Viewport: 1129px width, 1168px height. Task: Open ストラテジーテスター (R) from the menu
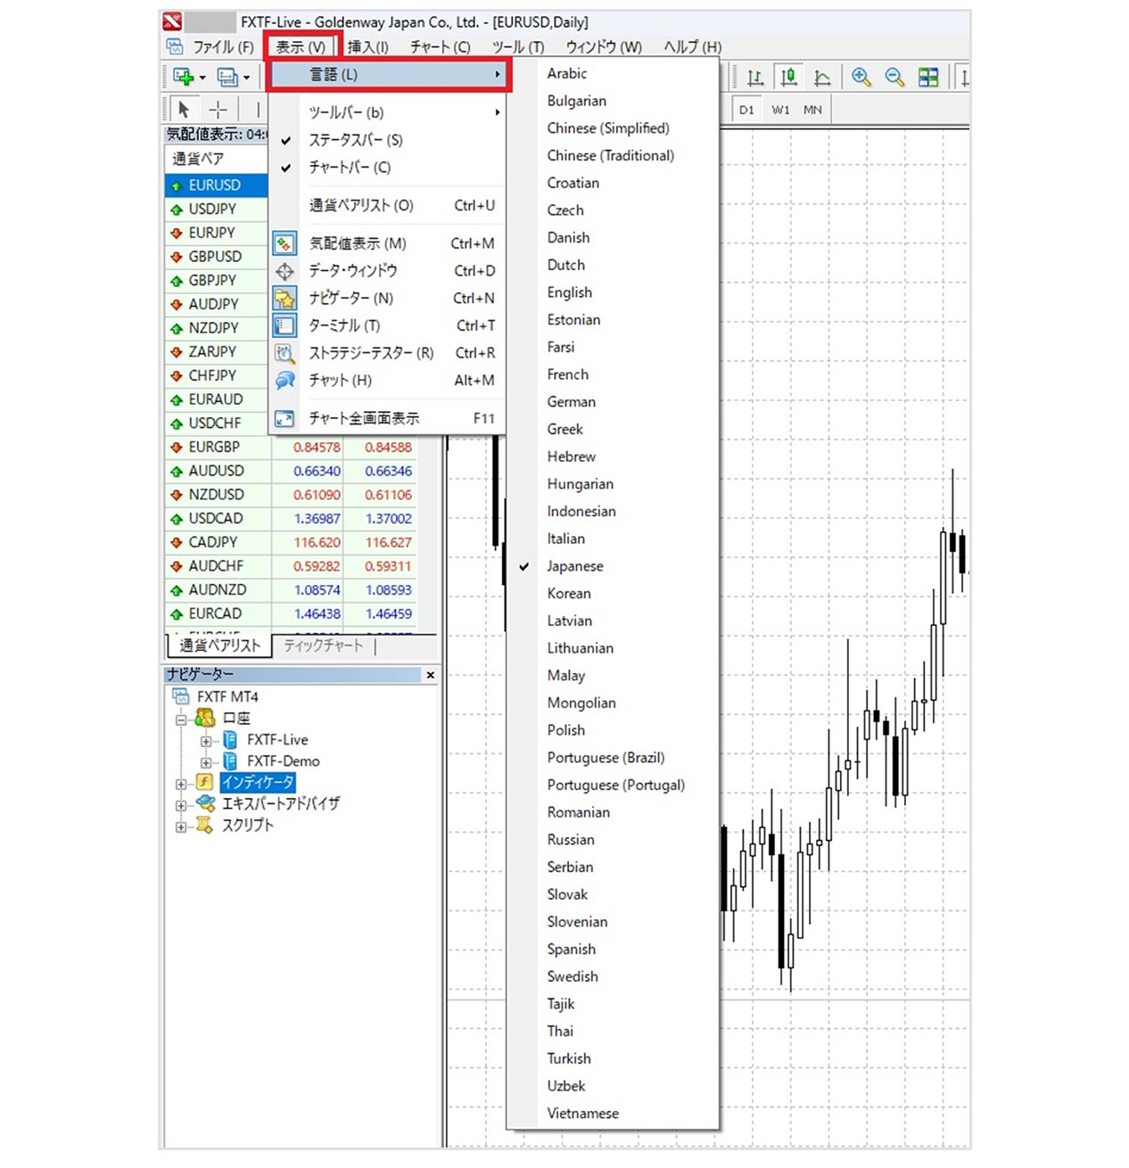[389, 353]
